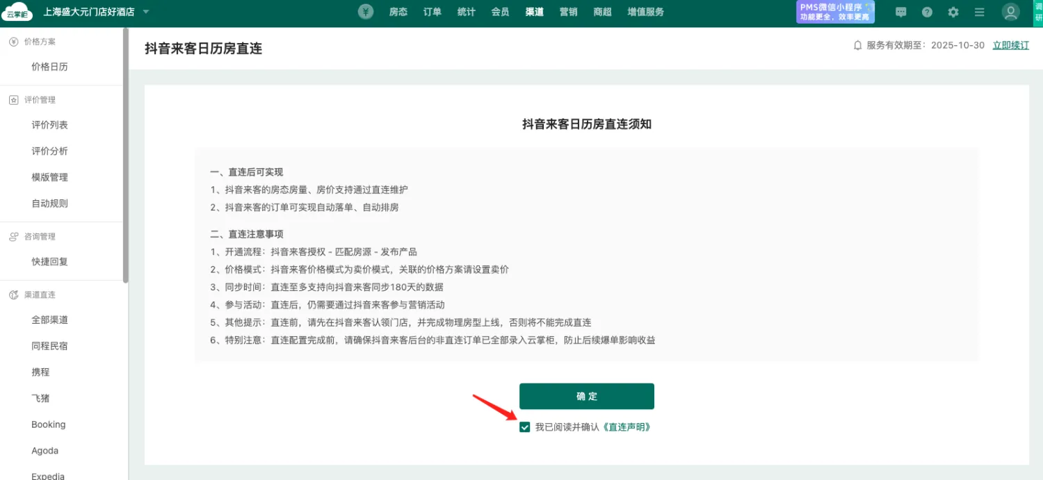Open the 房态 menu

(398, 12)
